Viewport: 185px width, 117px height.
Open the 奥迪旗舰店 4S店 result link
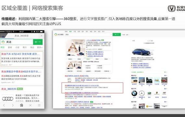[x=21, y=71]
